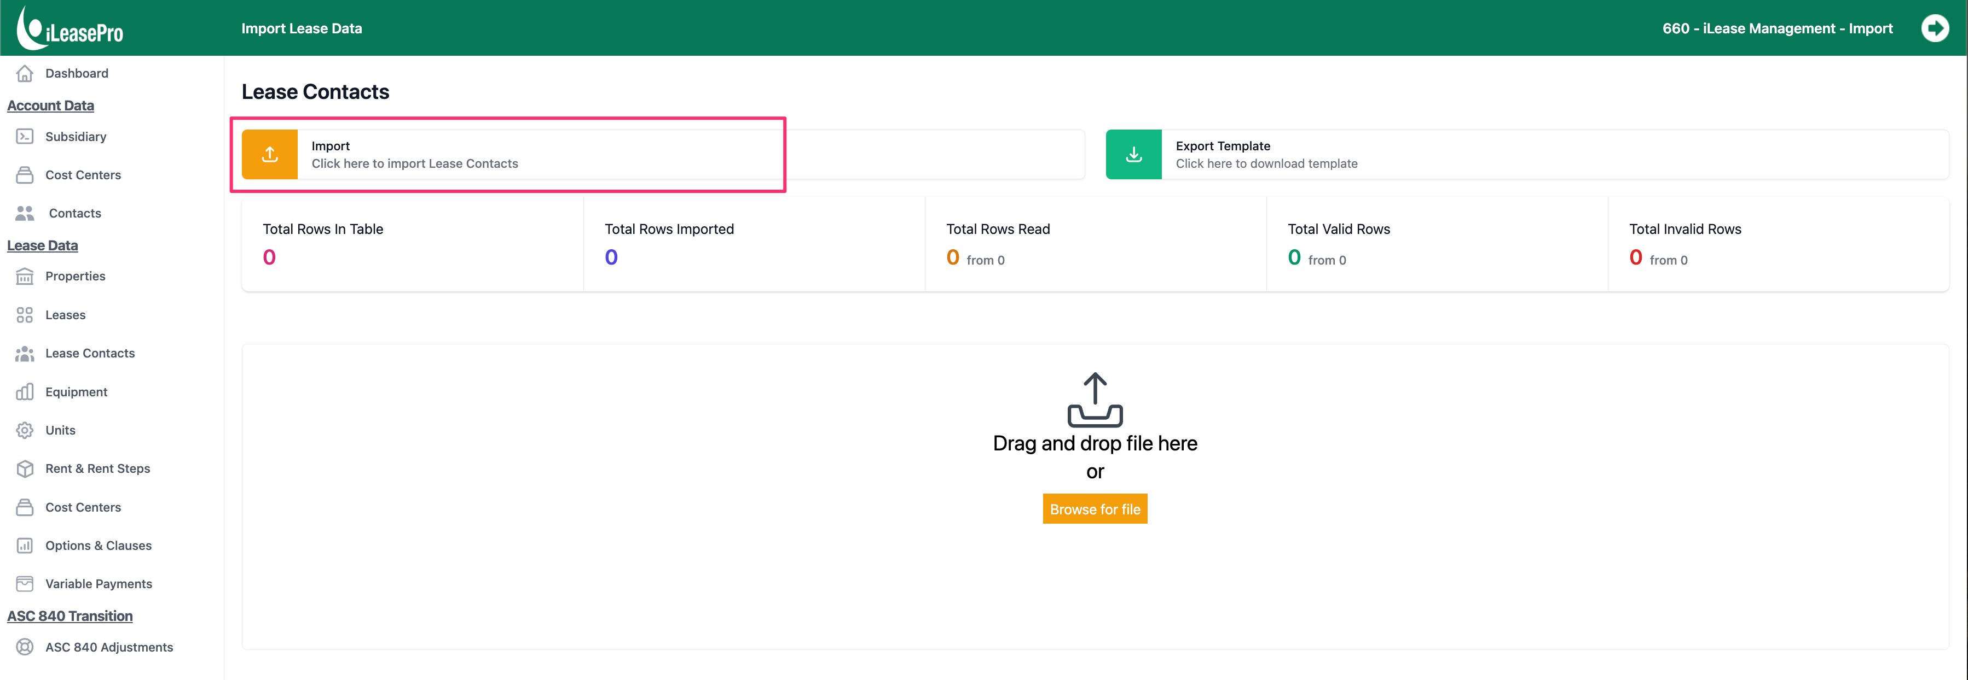Open the Equipment menu item
This screenshot has width=1968, height=680.
click(76, 391)
